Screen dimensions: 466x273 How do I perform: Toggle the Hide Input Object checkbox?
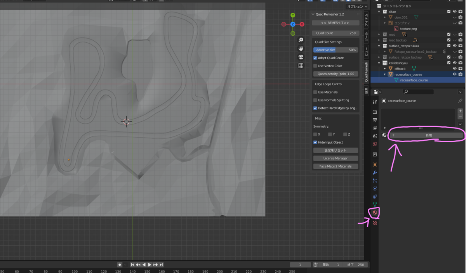(315, 142)
